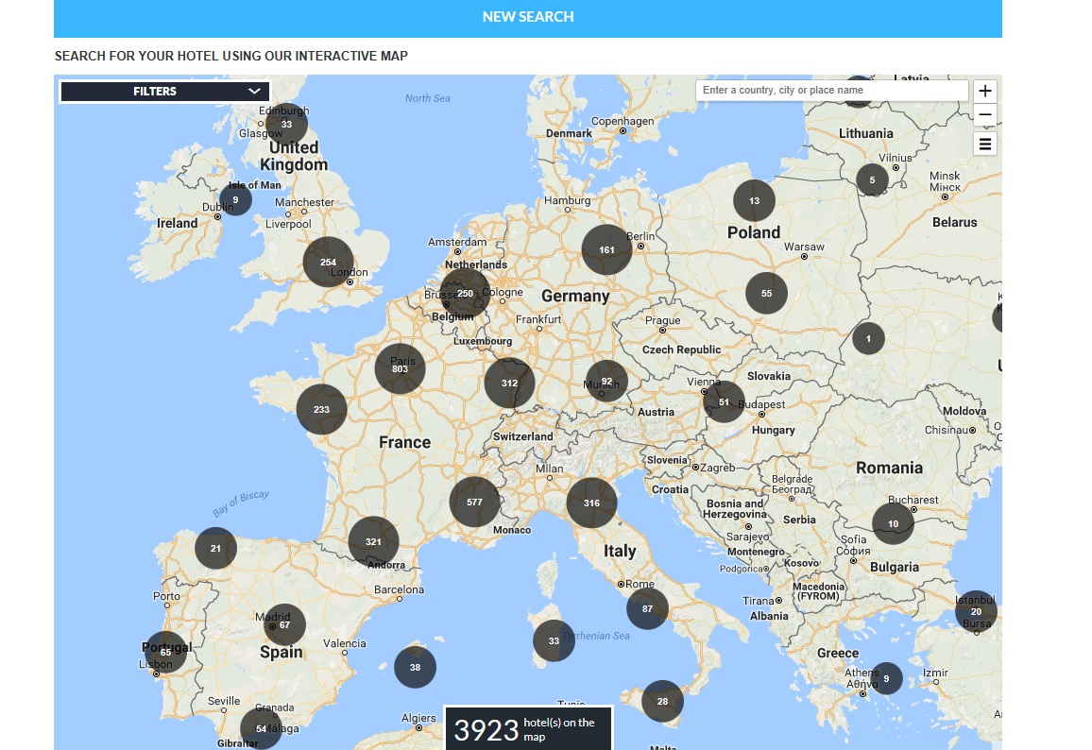This screenshot has height=750, width=1092.
Task: Click the 161 hotel cluster near Berlin
Action: tap(606, 250)
